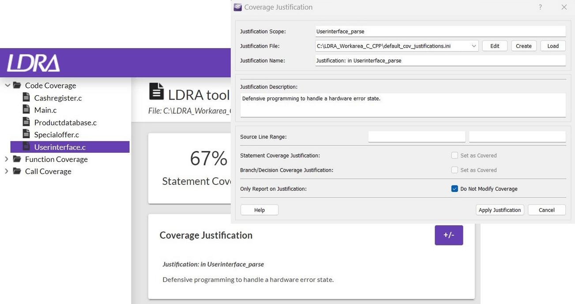Click the Call Coverage folder icon
This screenshot has width=575, height=304.
coord(17,171)
